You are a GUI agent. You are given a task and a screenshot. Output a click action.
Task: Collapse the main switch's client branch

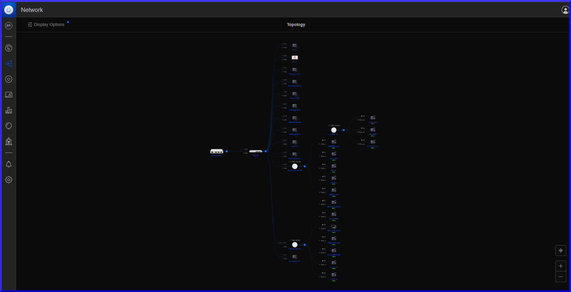[265, 151]
